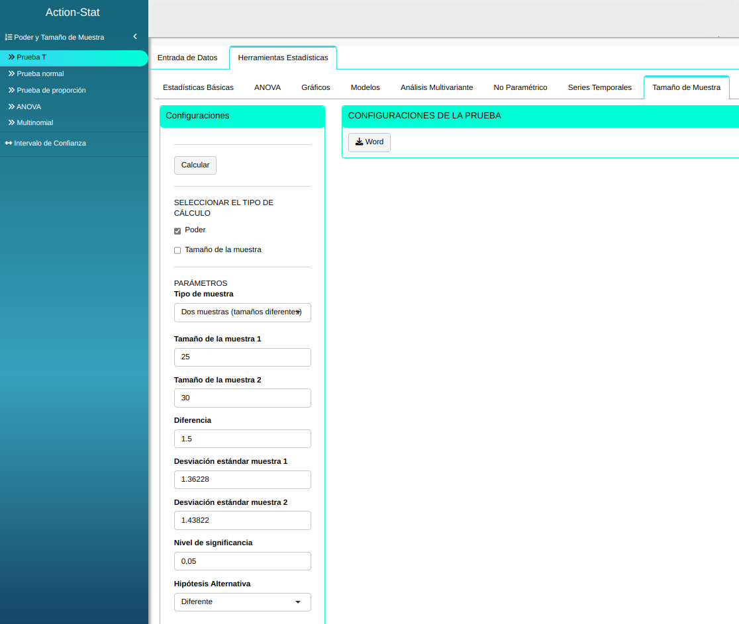Open the ANOVA statistics tab

click(268, 87)
